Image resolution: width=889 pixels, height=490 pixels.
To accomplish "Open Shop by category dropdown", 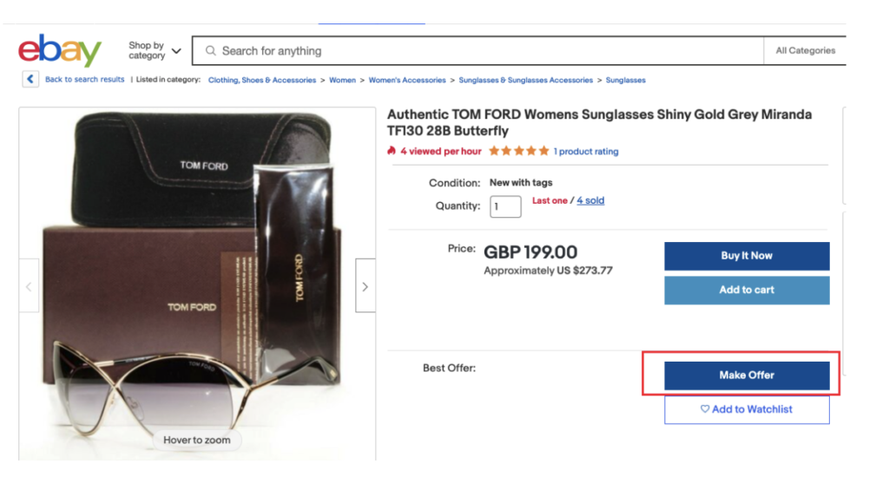I will [155, 50].
